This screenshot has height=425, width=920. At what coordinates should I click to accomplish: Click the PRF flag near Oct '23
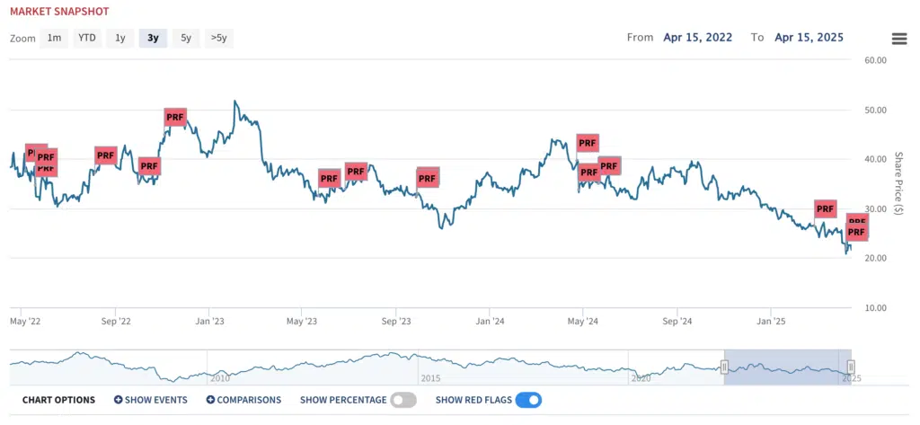pos(427,178)
